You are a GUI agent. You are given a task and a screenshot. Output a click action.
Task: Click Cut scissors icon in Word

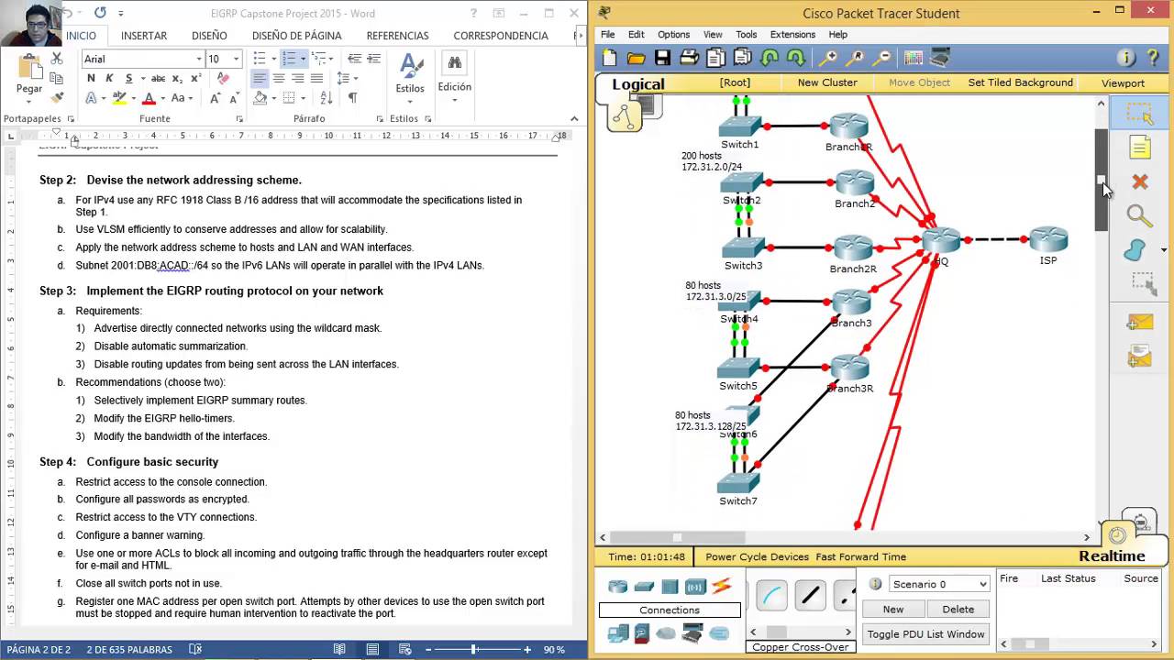(57, 59)
